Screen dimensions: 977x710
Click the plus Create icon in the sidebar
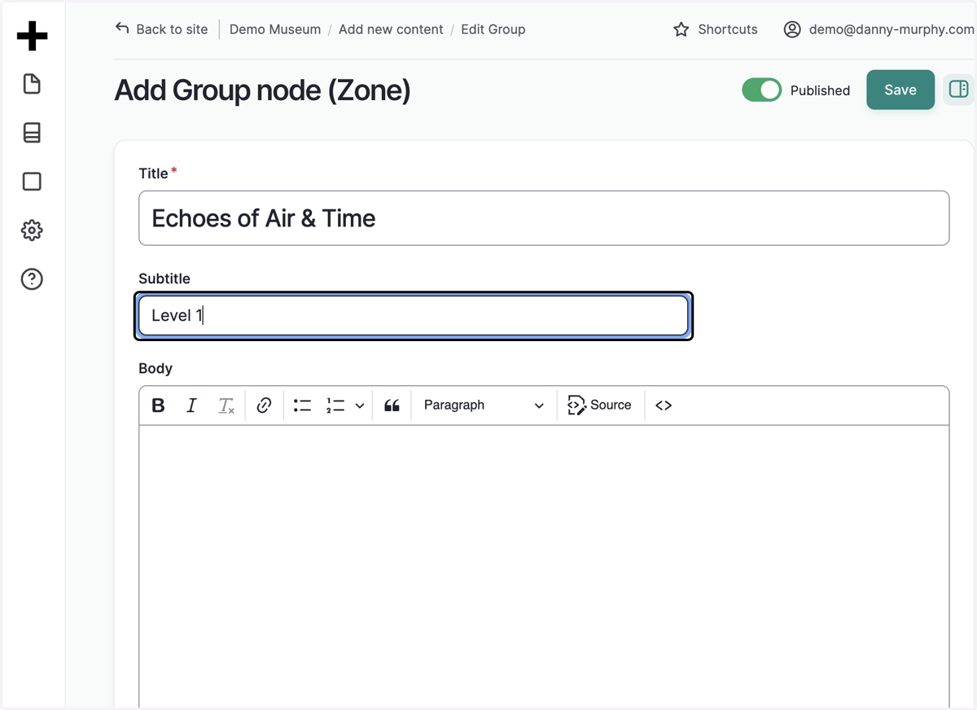(x=32, y=36)
